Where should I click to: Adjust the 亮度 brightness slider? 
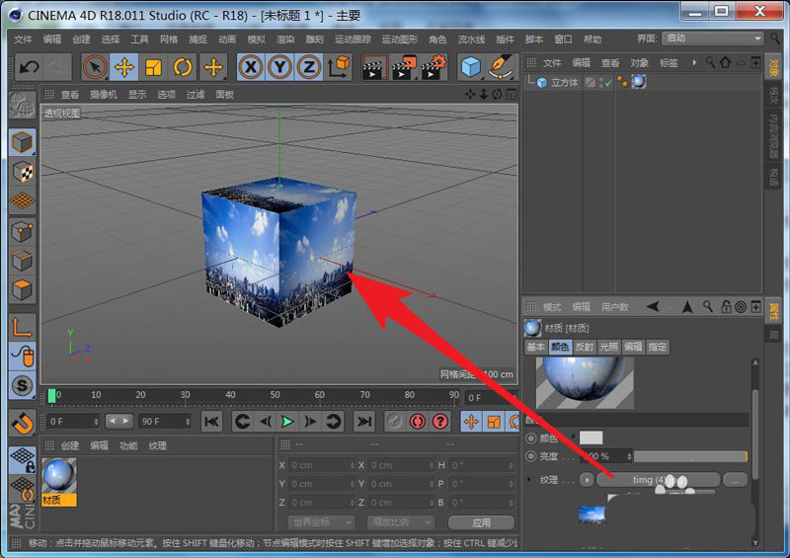[x=690, y=456]
